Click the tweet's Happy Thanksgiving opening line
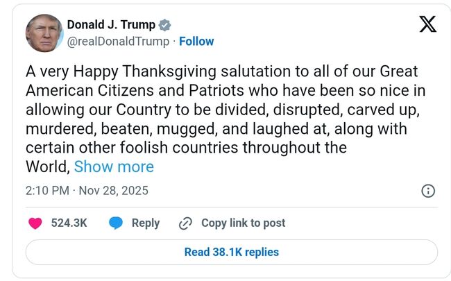The image size is (451, 281). pos(222,71)
